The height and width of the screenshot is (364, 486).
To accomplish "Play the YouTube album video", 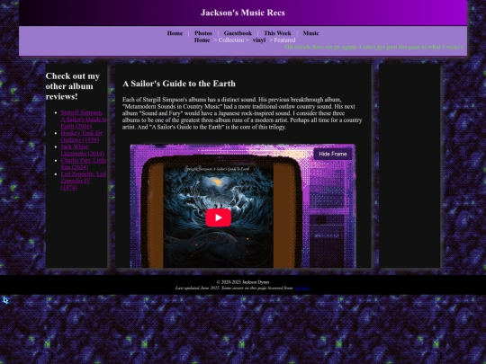I will (218, 218).
